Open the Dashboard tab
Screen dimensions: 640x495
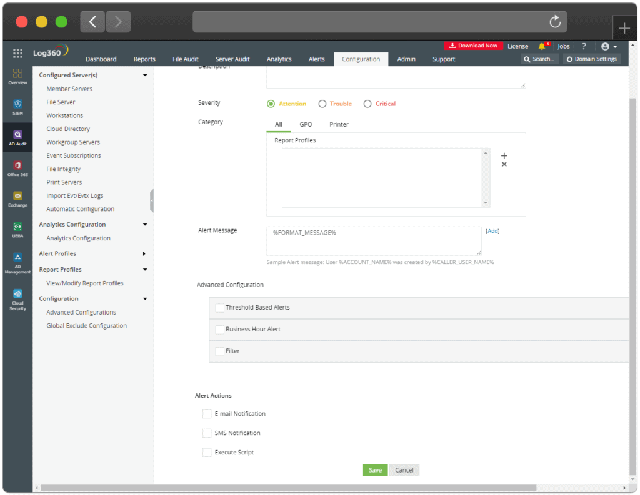pyautogui.click(x=101, y=59)
